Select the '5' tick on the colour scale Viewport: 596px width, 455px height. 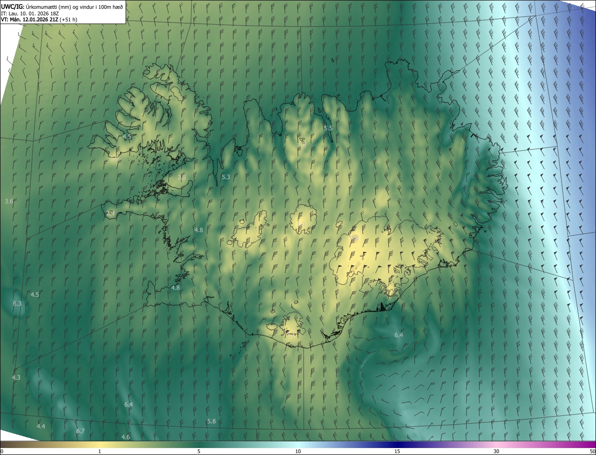(x=199, y=451)
